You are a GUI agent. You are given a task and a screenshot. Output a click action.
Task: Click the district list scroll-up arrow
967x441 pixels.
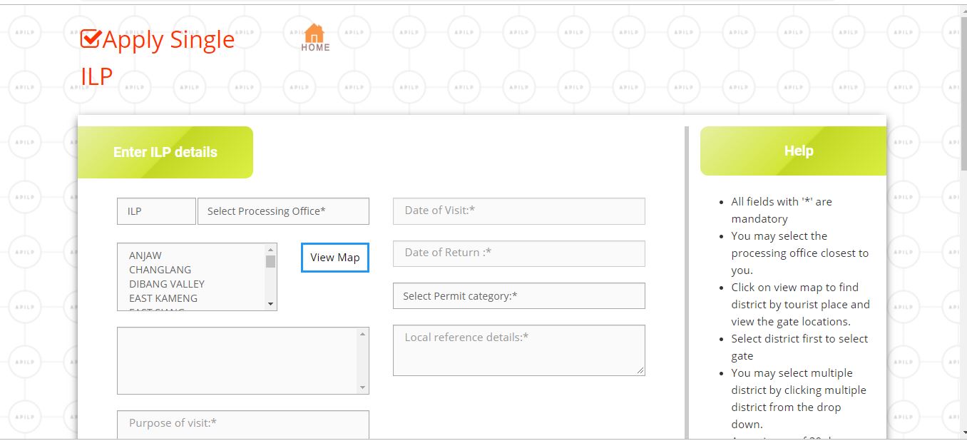(x=270, y=250)
